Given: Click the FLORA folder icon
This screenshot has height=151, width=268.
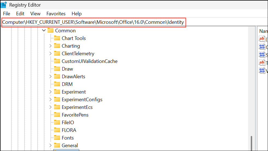Looking at the screenshot, I should coord(57,130).
